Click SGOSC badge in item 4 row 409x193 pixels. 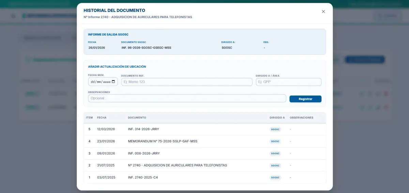tap(275, 141)
